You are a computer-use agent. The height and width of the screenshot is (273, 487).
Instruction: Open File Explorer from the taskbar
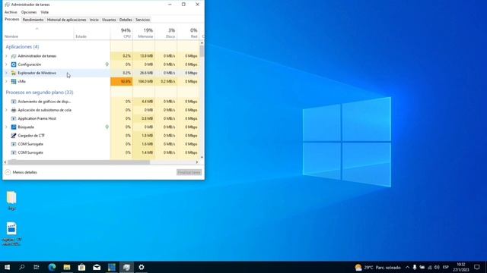(x=67, y=267)
